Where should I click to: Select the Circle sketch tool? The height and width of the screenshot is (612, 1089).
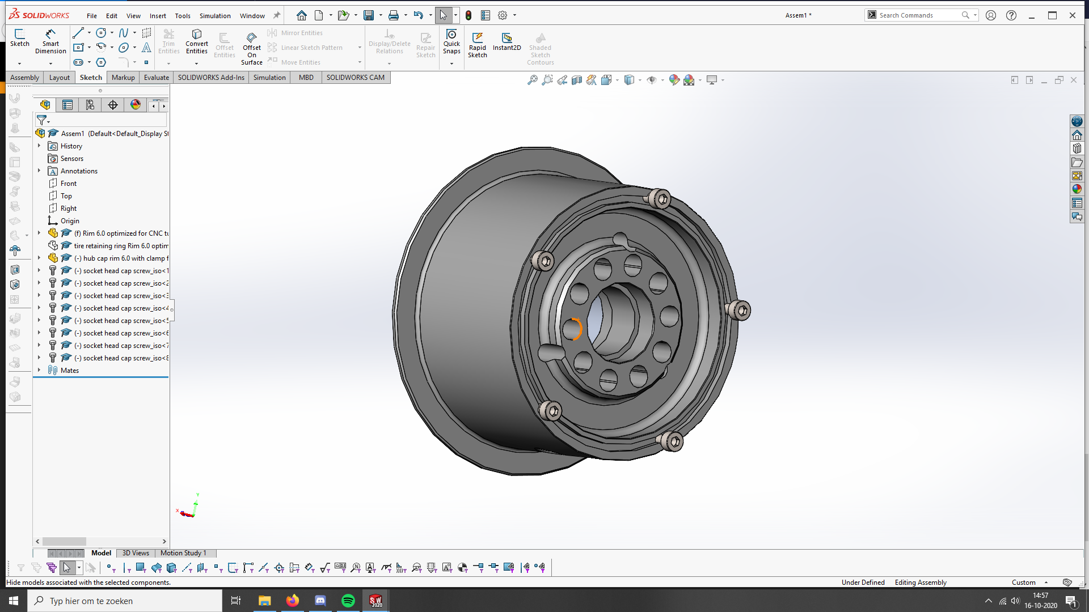[x=101, y=33]
